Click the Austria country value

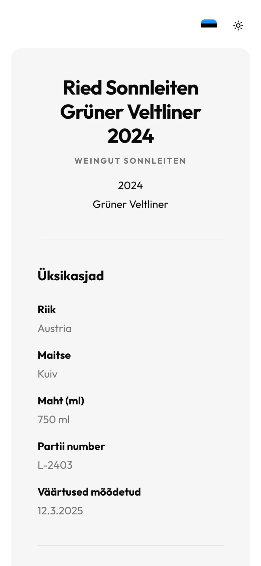[x=55, y=328]
